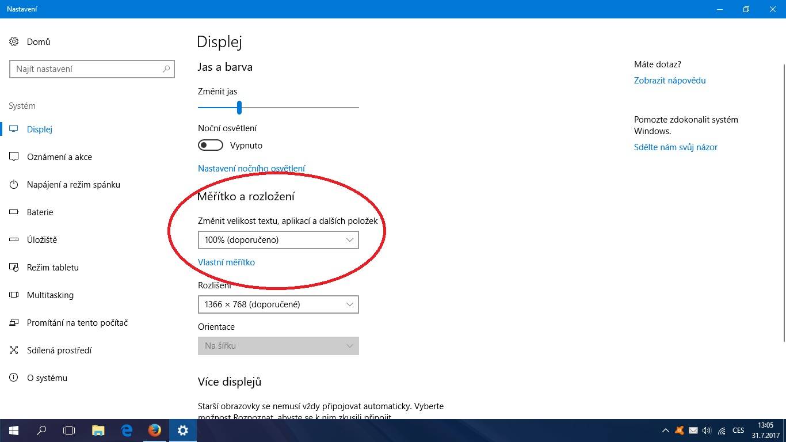Click the Displej monitor icon in sidebar

click(14, 129)
